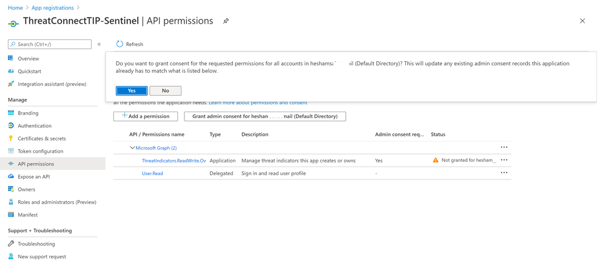The width and height of the screenshot is (606, 277).
Task: Click the Troubleshooting wrench icon
Action: tap(11, 244)
